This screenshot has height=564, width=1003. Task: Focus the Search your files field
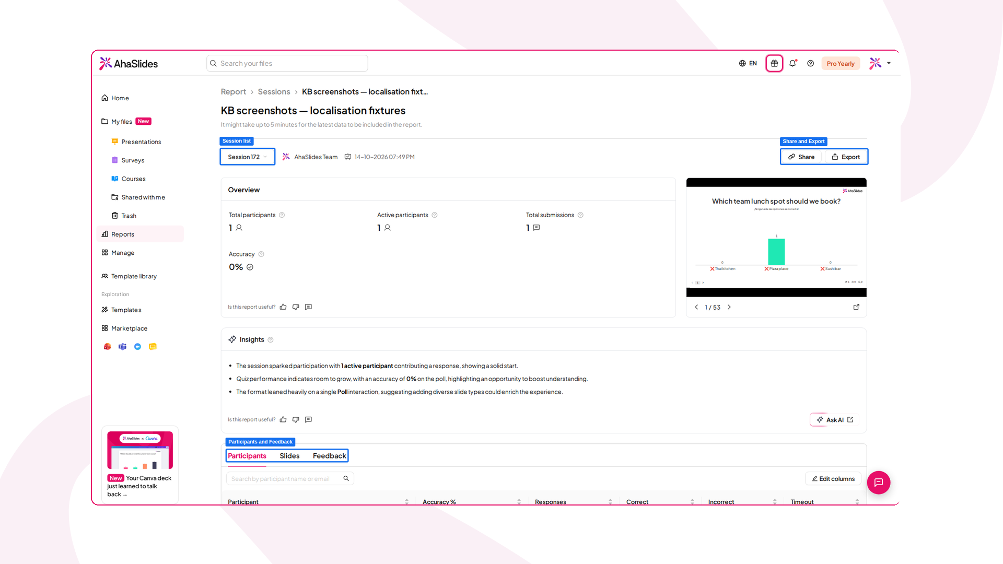[x=287, y=63]
